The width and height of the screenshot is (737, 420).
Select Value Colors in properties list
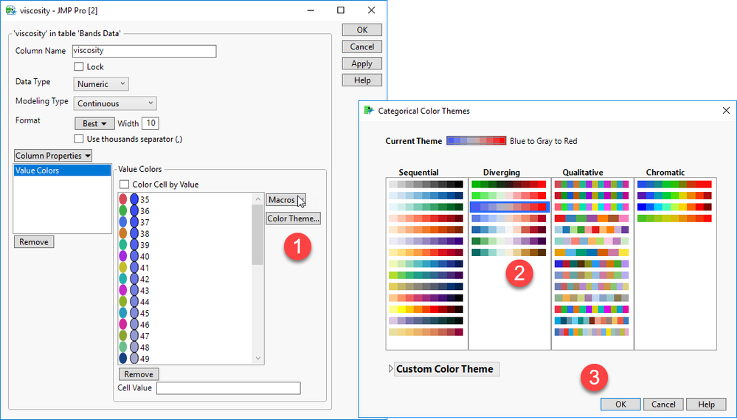tap(62, 171)
